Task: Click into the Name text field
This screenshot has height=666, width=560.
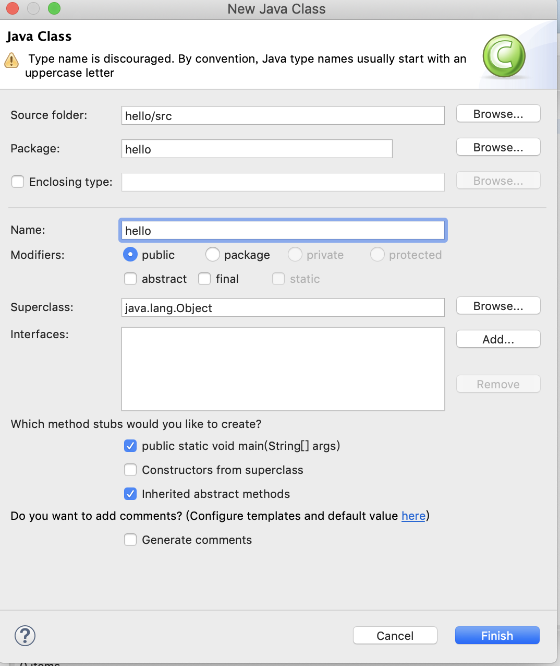Action: coord(283,231)
